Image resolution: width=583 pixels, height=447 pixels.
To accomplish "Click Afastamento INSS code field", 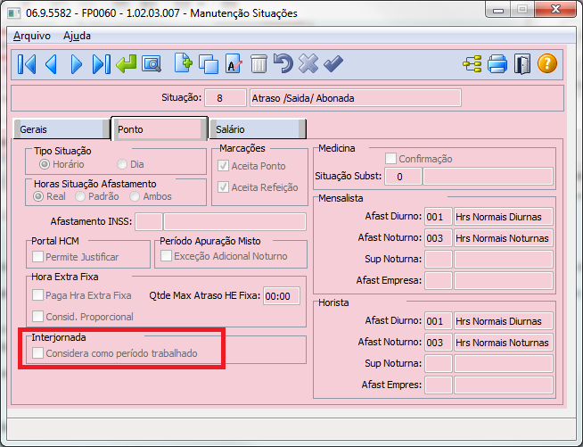I will [x=149, y=222].
